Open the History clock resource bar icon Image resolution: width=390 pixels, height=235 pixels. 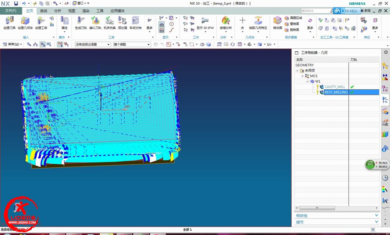[385, 178]
